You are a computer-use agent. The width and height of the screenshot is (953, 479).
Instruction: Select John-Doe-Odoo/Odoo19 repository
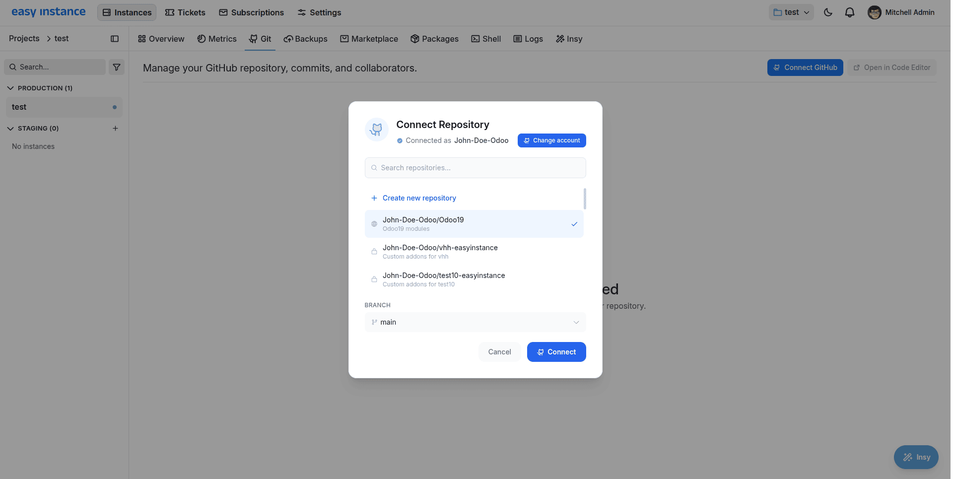coord(474,224)
